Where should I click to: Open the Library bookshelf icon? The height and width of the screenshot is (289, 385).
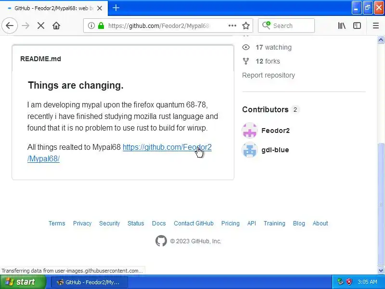pyautogui.click(x=342, y=26)
